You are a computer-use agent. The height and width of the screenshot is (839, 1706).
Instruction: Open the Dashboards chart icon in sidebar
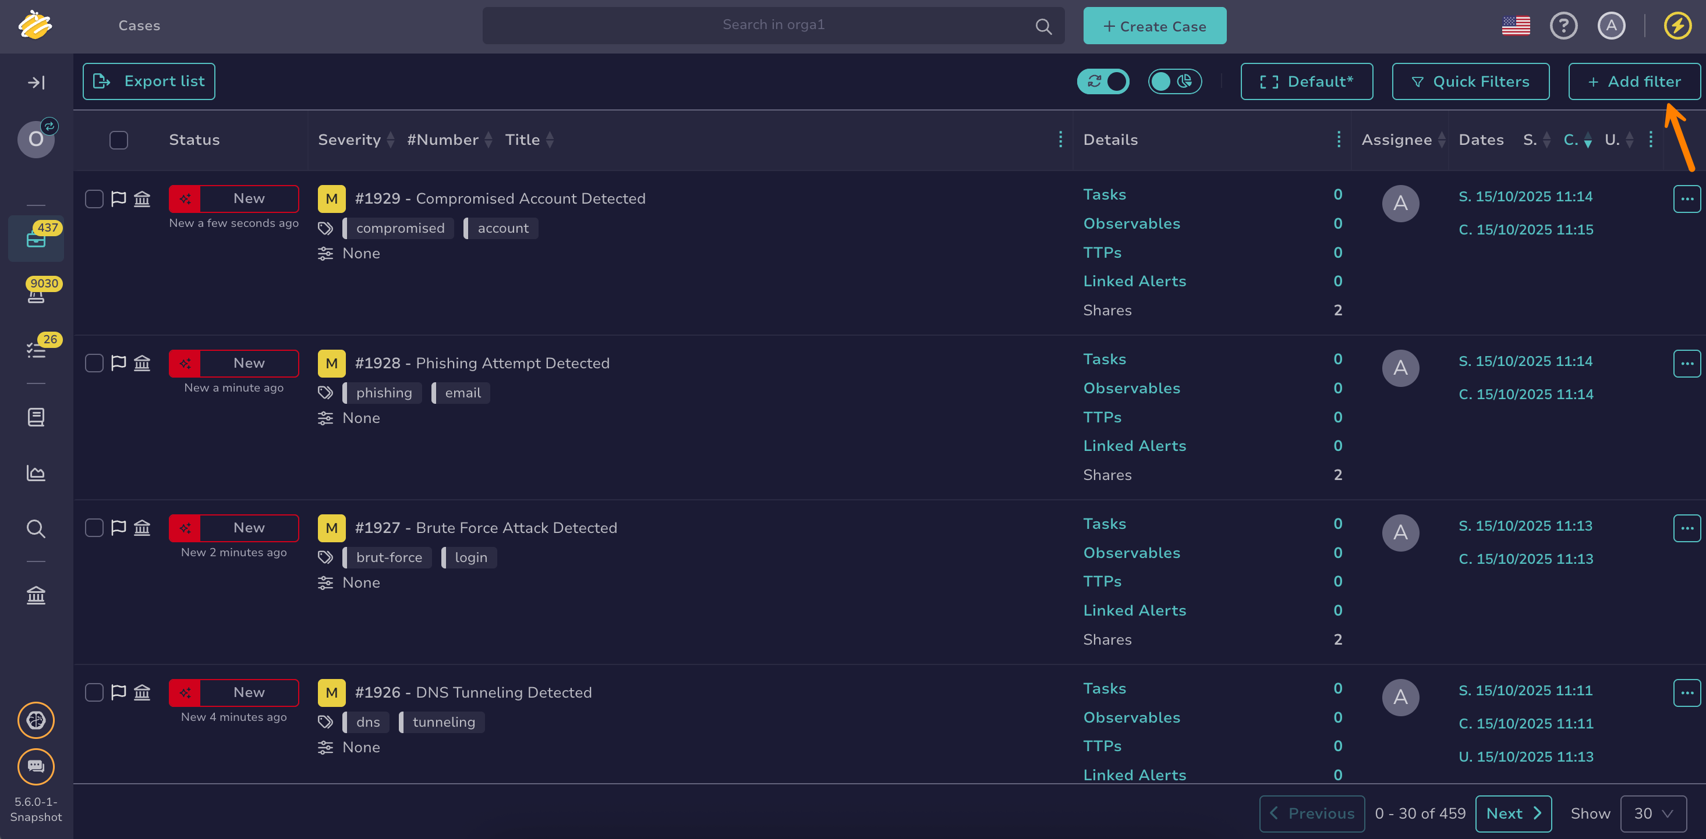[36, 473]
